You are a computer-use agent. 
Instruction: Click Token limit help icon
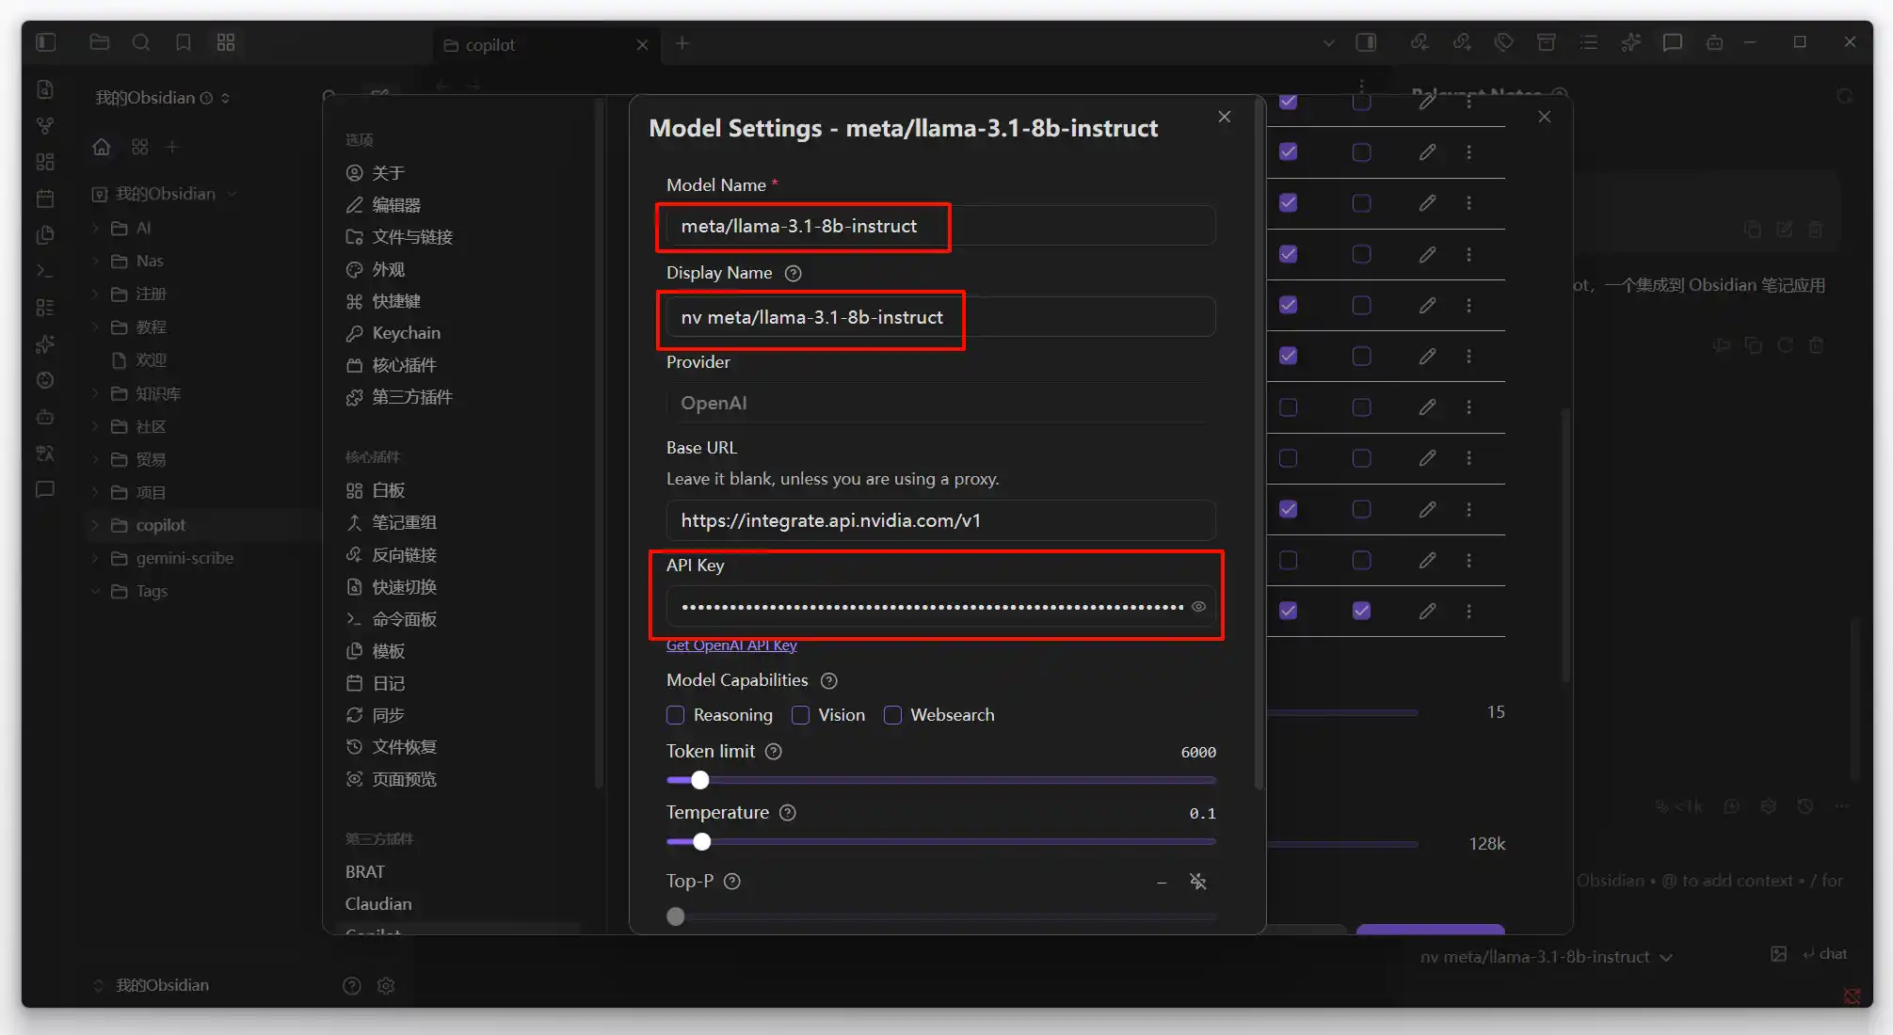pyautogui.click(x=773, y=752)
